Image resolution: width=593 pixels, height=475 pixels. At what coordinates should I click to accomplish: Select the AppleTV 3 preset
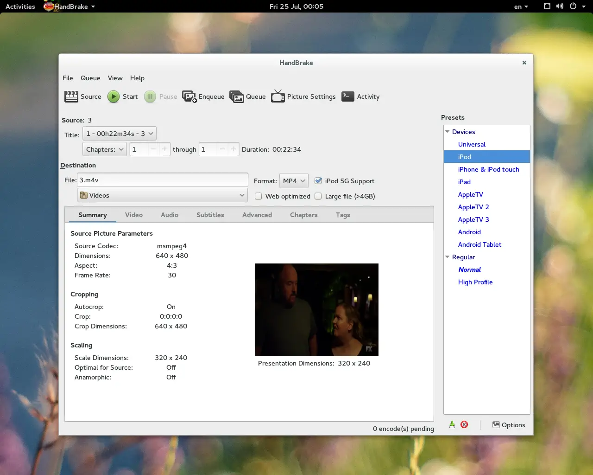pyautogui.click(x=486, y=219)
